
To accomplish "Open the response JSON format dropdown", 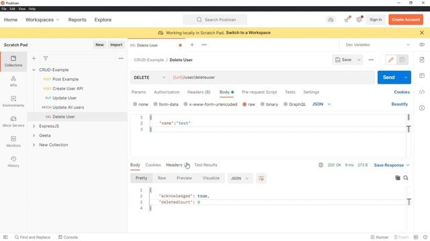I will (x=240, y=178).
